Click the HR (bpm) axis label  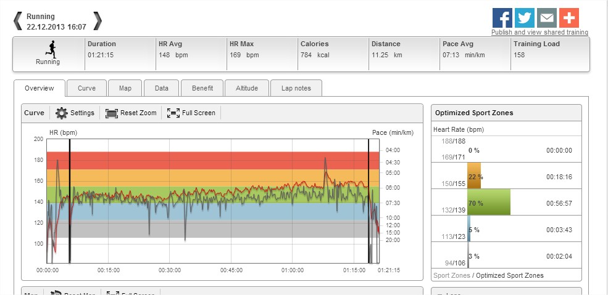(x=64, y=132)
